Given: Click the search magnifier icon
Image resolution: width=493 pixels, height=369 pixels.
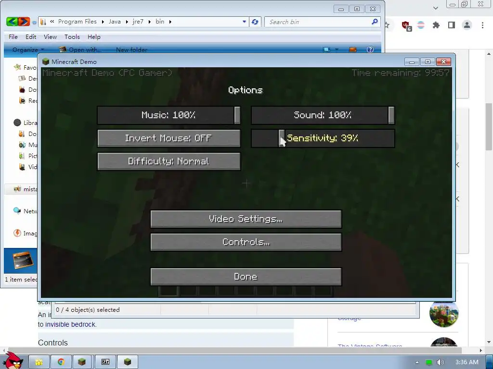Looking at the screenshot, I should pyautogui.click(x=375, y=22).
